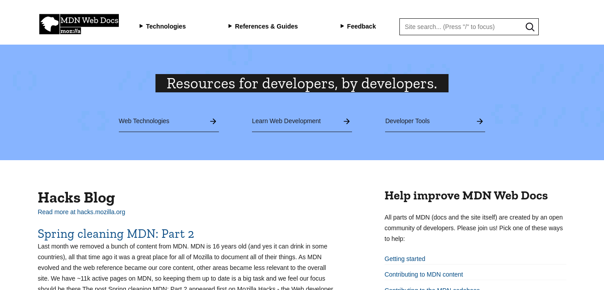604x290 pixels.
Task: Expand the References & Guides menu
Action: pyautogui.click(x=263, y=26)
